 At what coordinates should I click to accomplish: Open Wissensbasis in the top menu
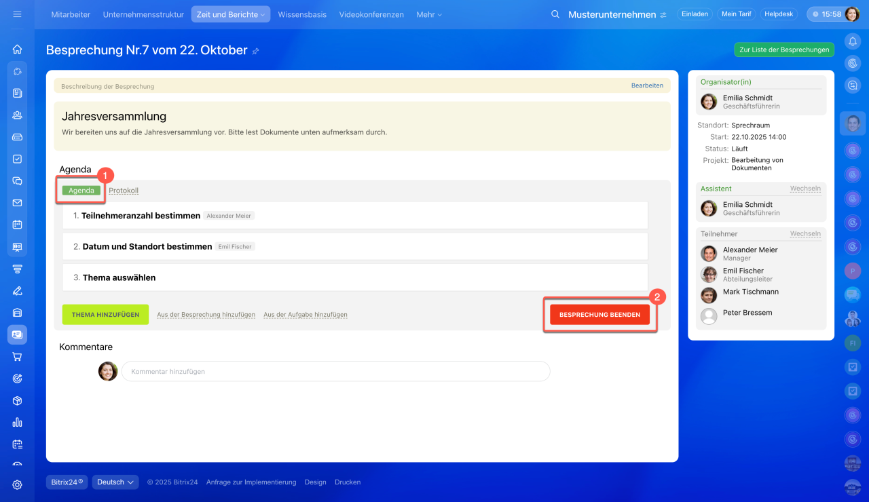[x=302, y=14]
